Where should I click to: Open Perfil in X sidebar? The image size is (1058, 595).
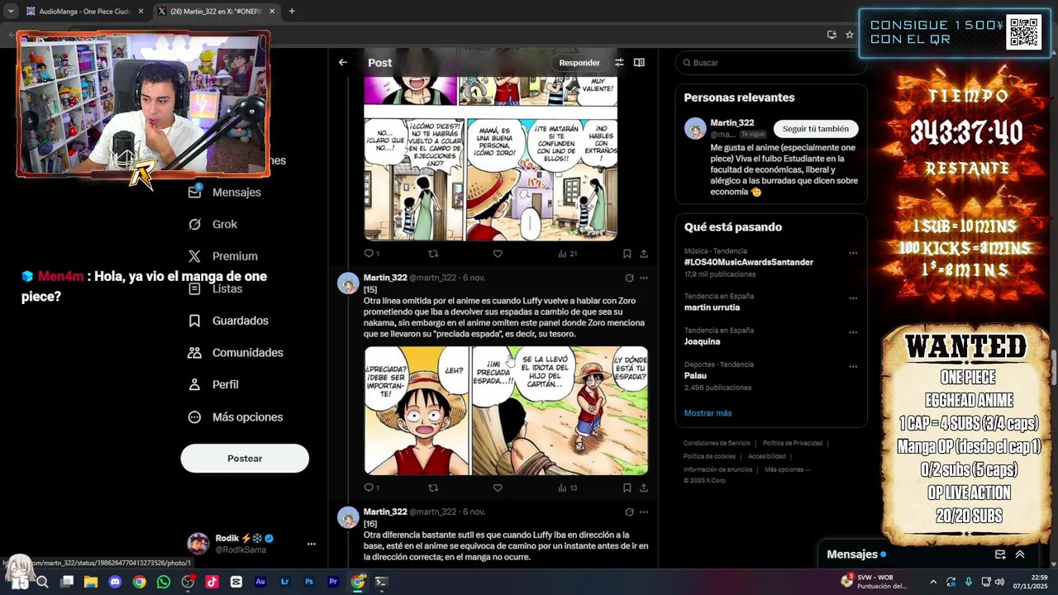click(213, 384)
